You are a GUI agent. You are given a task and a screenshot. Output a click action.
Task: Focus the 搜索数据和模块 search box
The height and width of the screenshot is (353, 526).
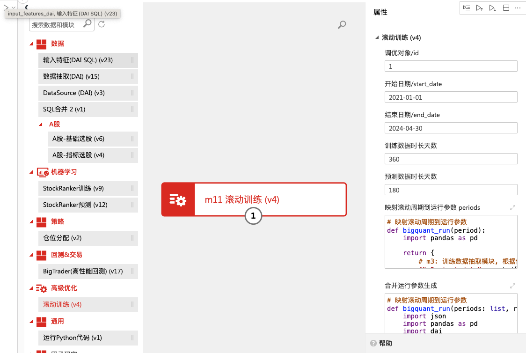tap(56, 25)
